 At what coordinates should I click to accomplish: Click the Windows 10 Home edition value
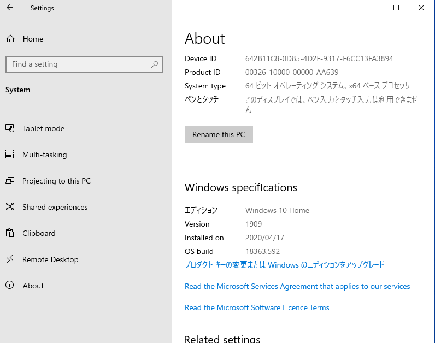click(277, 210)
